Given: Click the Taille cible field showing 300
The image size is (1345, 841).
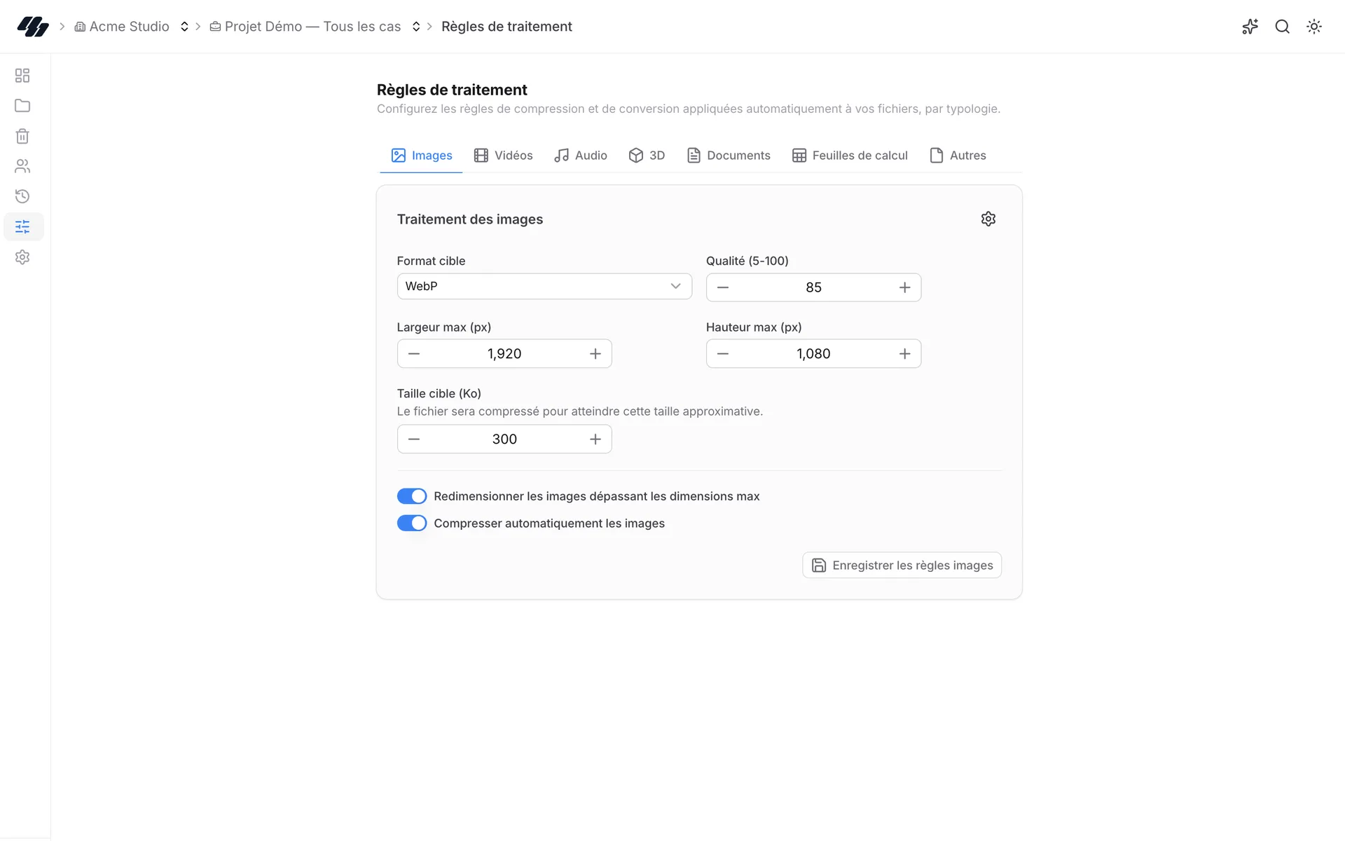Looking at the screenshot, I should [504, 439].
